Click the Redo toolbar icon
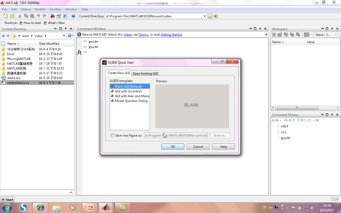This screenshot has height=213, width=341. [x=44, y=16]
